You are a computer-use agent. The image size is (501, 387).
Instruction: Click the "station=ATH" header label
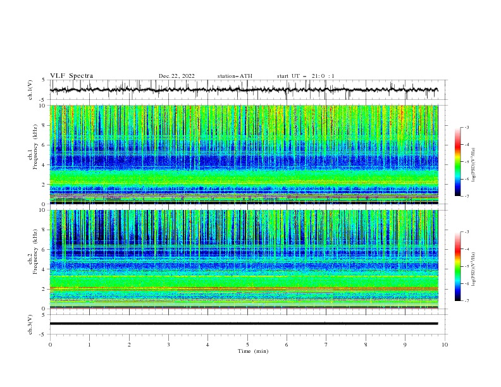click(x=235, y=76)
